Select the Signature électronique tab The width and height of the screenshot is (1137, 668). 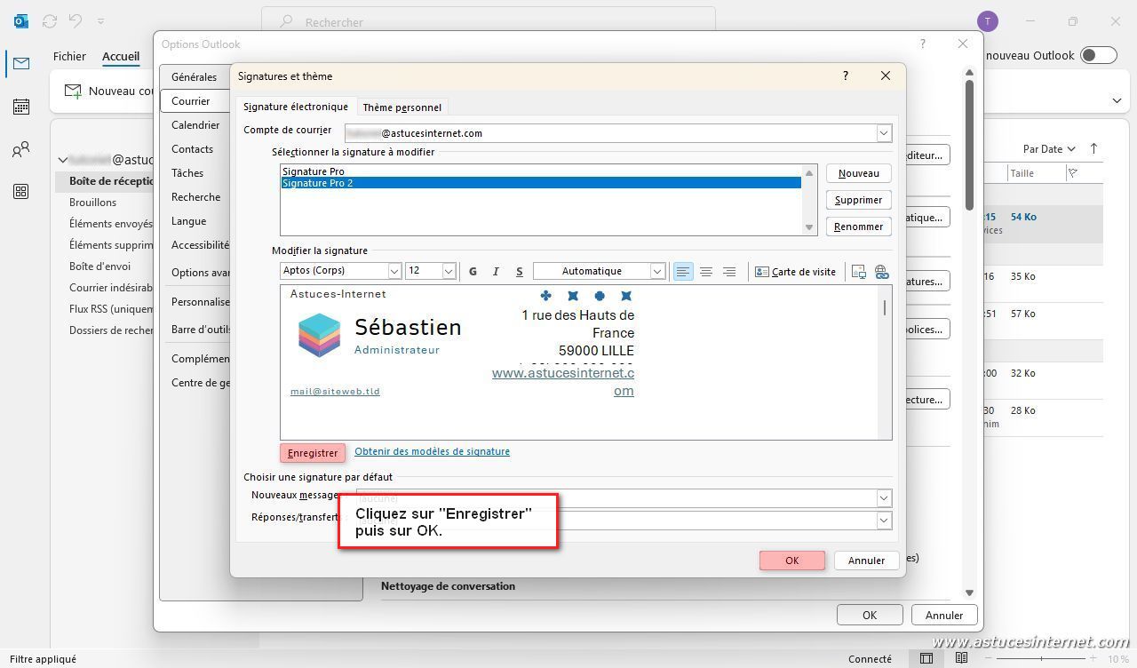point(296,107)
